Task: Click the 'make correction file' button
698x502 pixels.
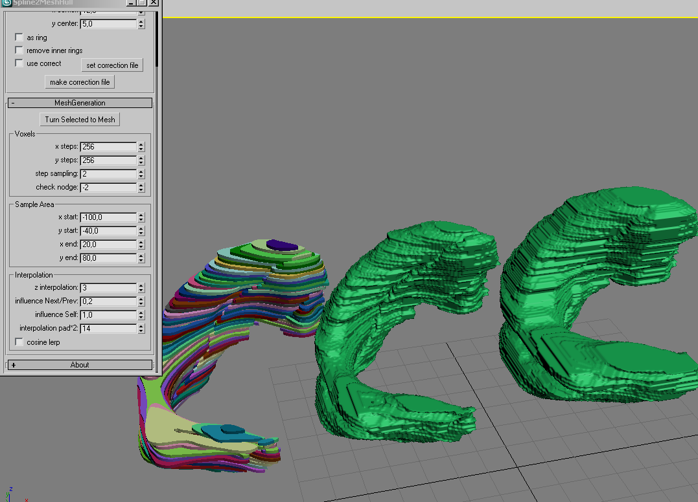Action: tap(80, 82)
